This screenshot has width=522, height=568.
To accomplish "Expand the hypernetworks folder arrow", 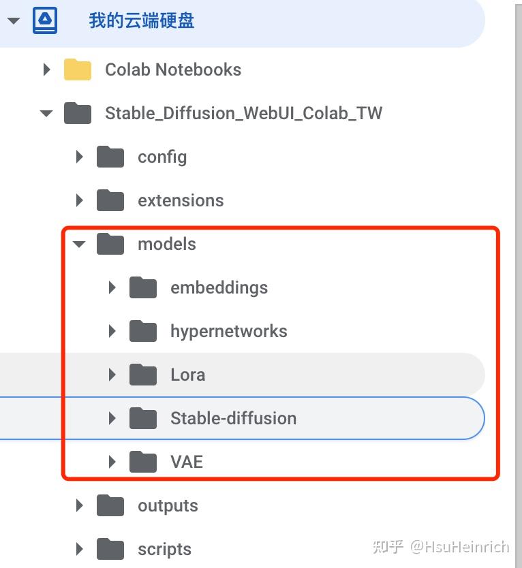I will click(x=112, y=331).
